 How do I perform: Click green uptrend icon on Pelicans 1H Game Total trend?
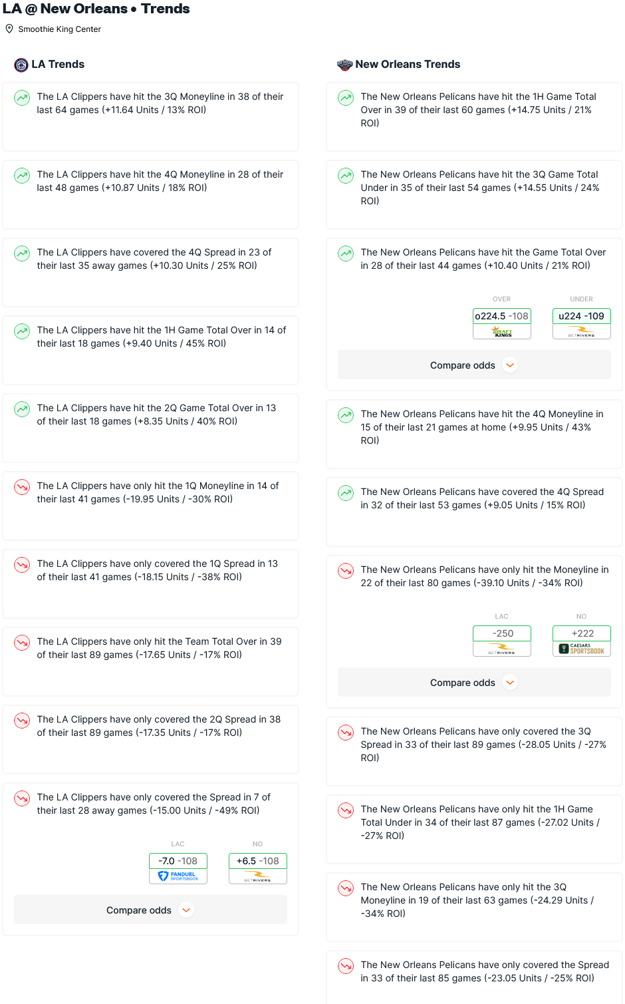346,98
